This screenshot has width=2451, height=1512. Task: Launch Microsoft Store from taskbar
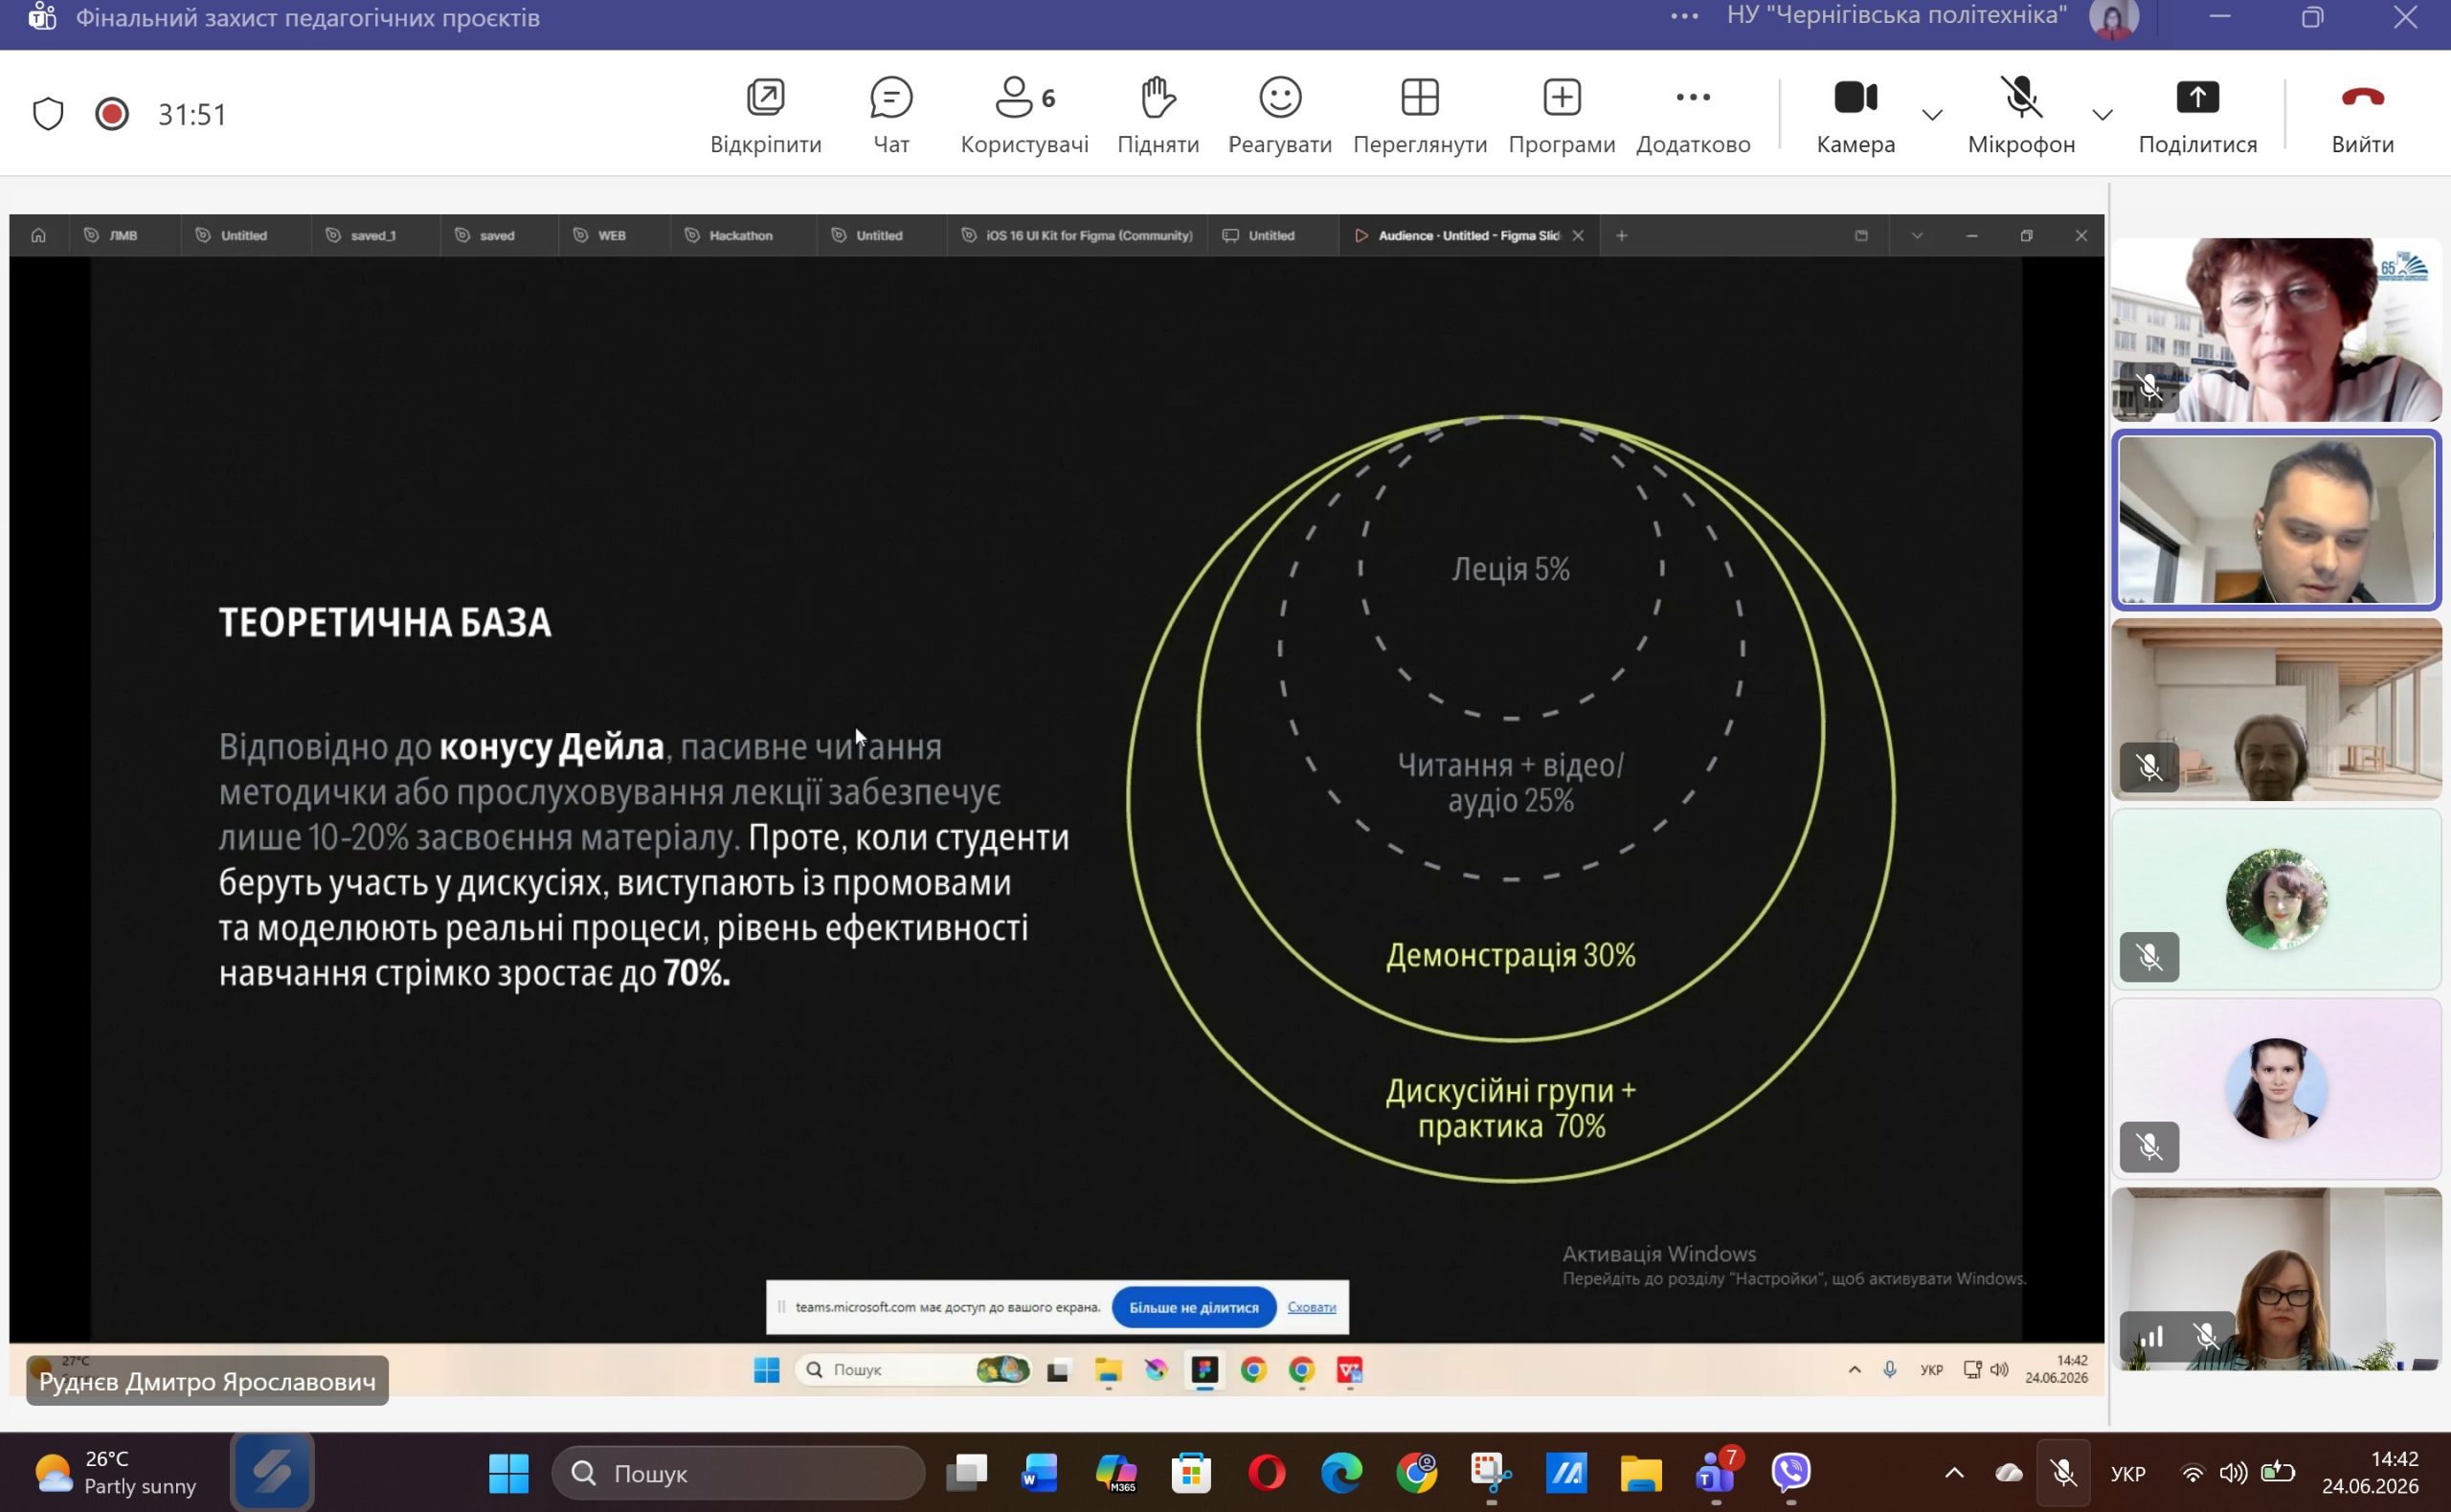tap(1190, 1472)
